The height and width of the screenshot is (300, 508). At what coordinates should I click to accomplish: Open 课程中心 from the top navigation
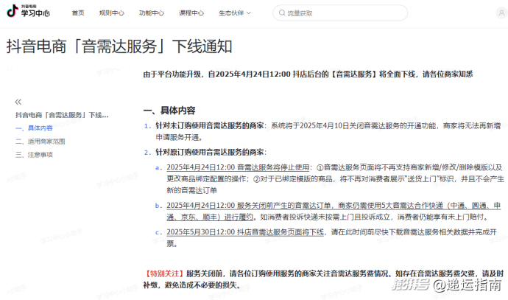click(x=191, y=13)
